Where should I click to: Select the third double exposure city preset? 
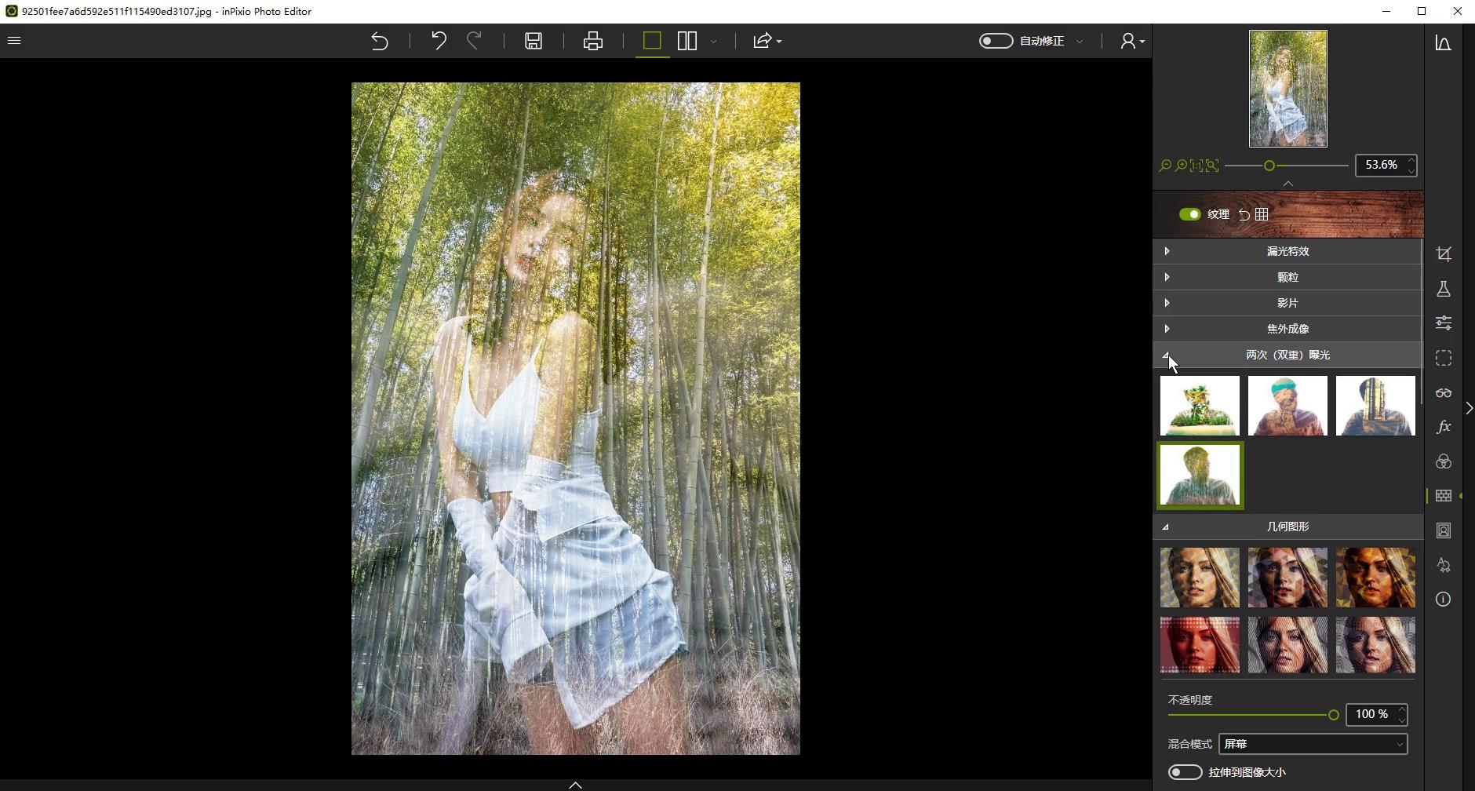point(1375,406)
